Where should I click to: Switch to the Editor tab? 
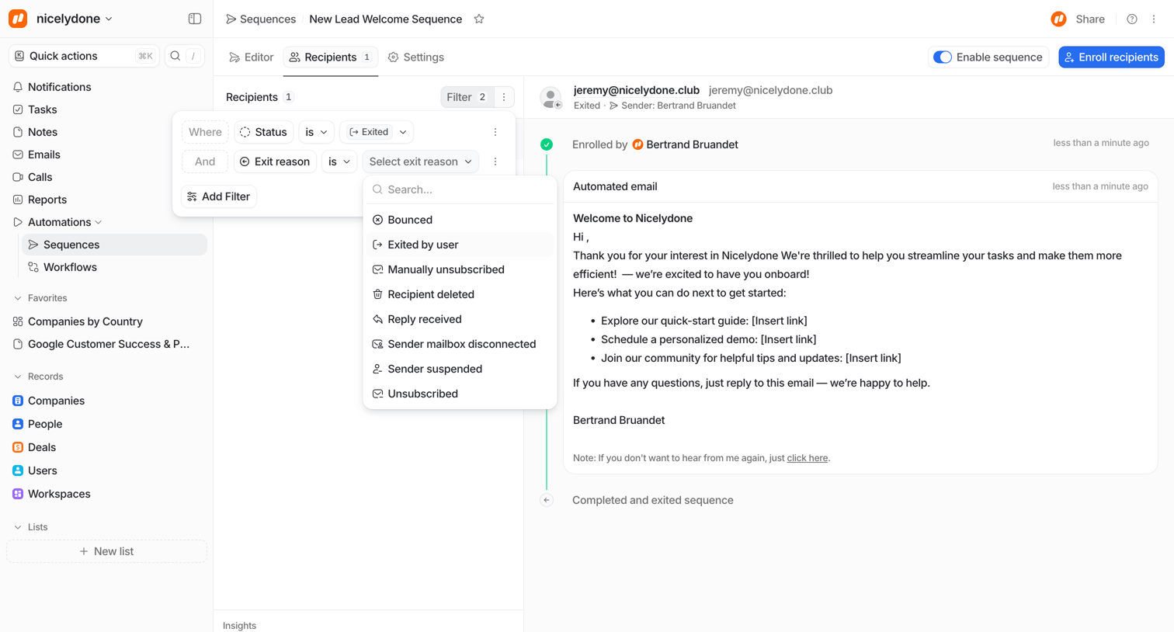252,57
